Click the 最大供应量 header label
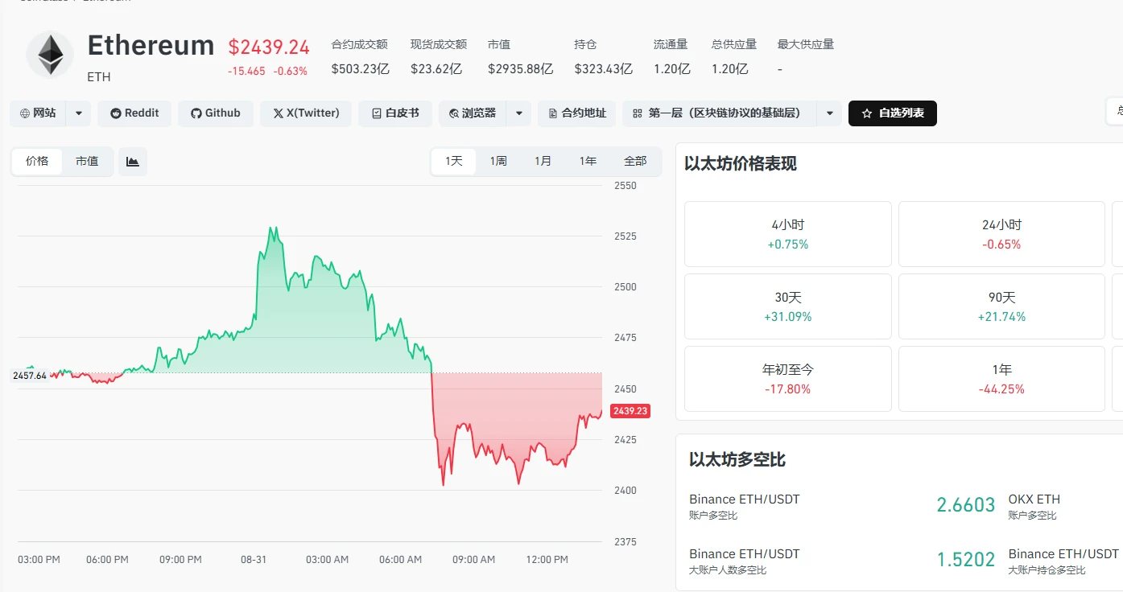 [x=806, y=45]
